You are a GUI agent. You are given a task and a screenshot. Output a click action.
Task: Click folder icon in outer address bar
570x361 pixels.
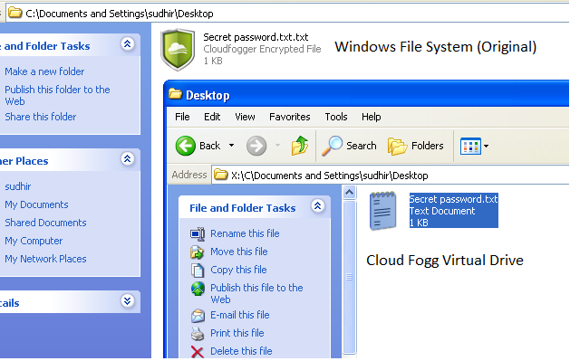14,13
